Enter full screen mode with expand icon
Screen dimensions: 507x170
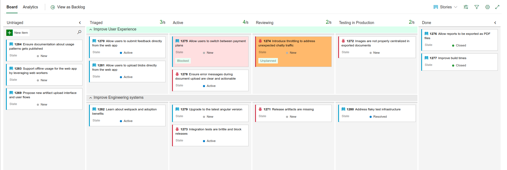coord(497,7)
